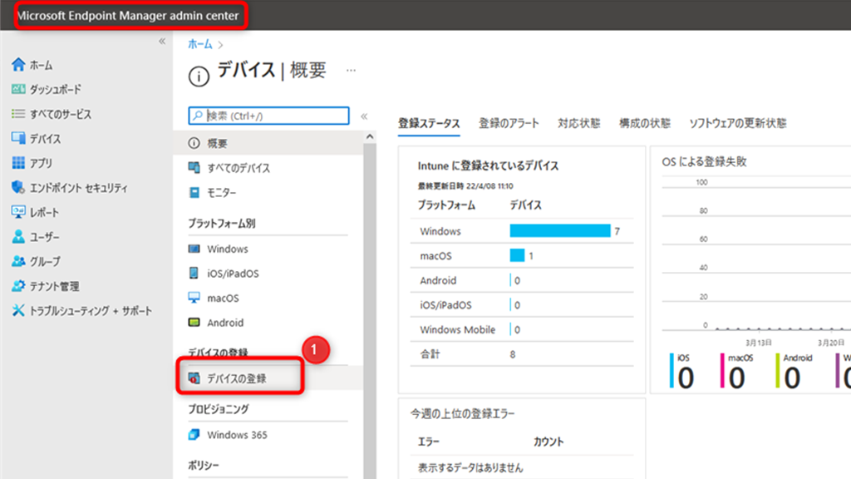Click inside the 検索 (Ctrl+/) search box
This screenshot has width=851, height=479.
pos(266,115)
